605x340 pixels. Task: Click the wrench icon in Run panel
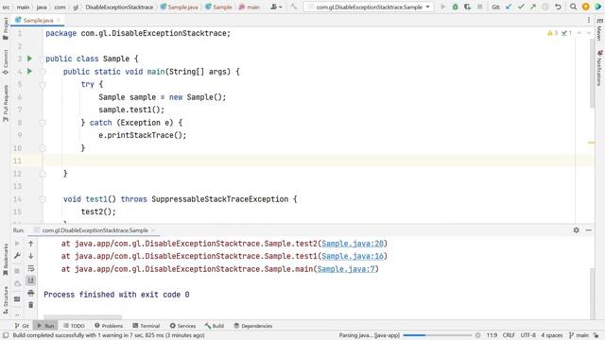click(17, 256)
